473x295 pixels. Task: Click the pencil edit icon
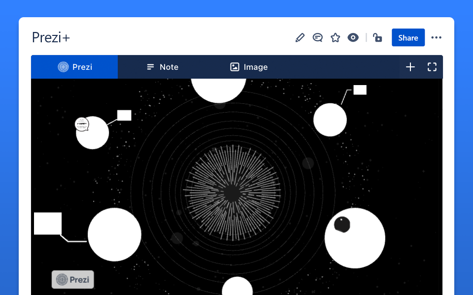pos(300,38)
